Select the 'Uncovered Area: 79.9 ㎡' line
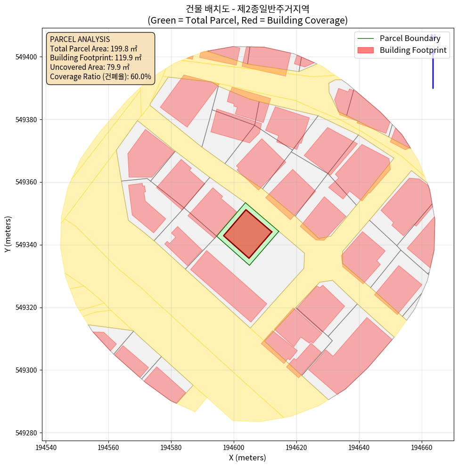 (x=90, y=67)
